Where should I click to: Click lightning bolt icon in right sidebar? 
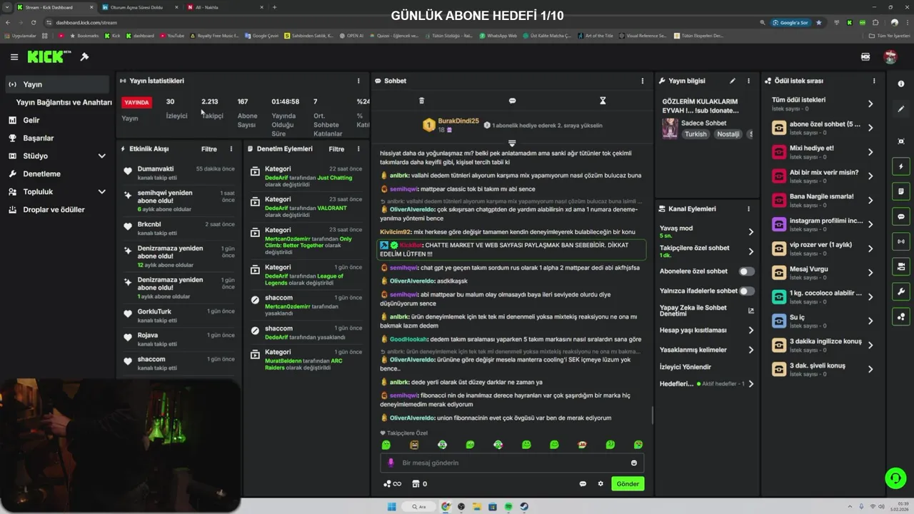[901, 166]
